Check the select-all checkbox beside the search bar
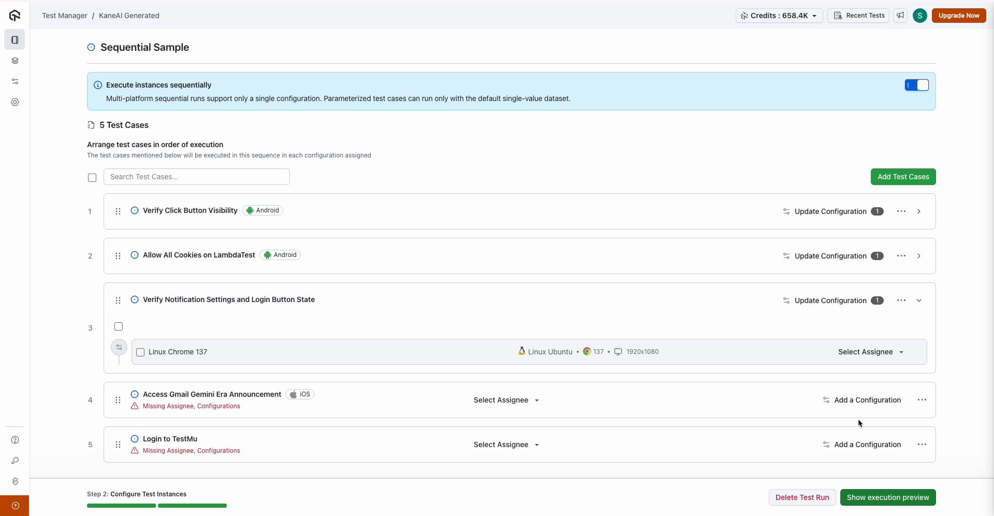 pos(92,178)
